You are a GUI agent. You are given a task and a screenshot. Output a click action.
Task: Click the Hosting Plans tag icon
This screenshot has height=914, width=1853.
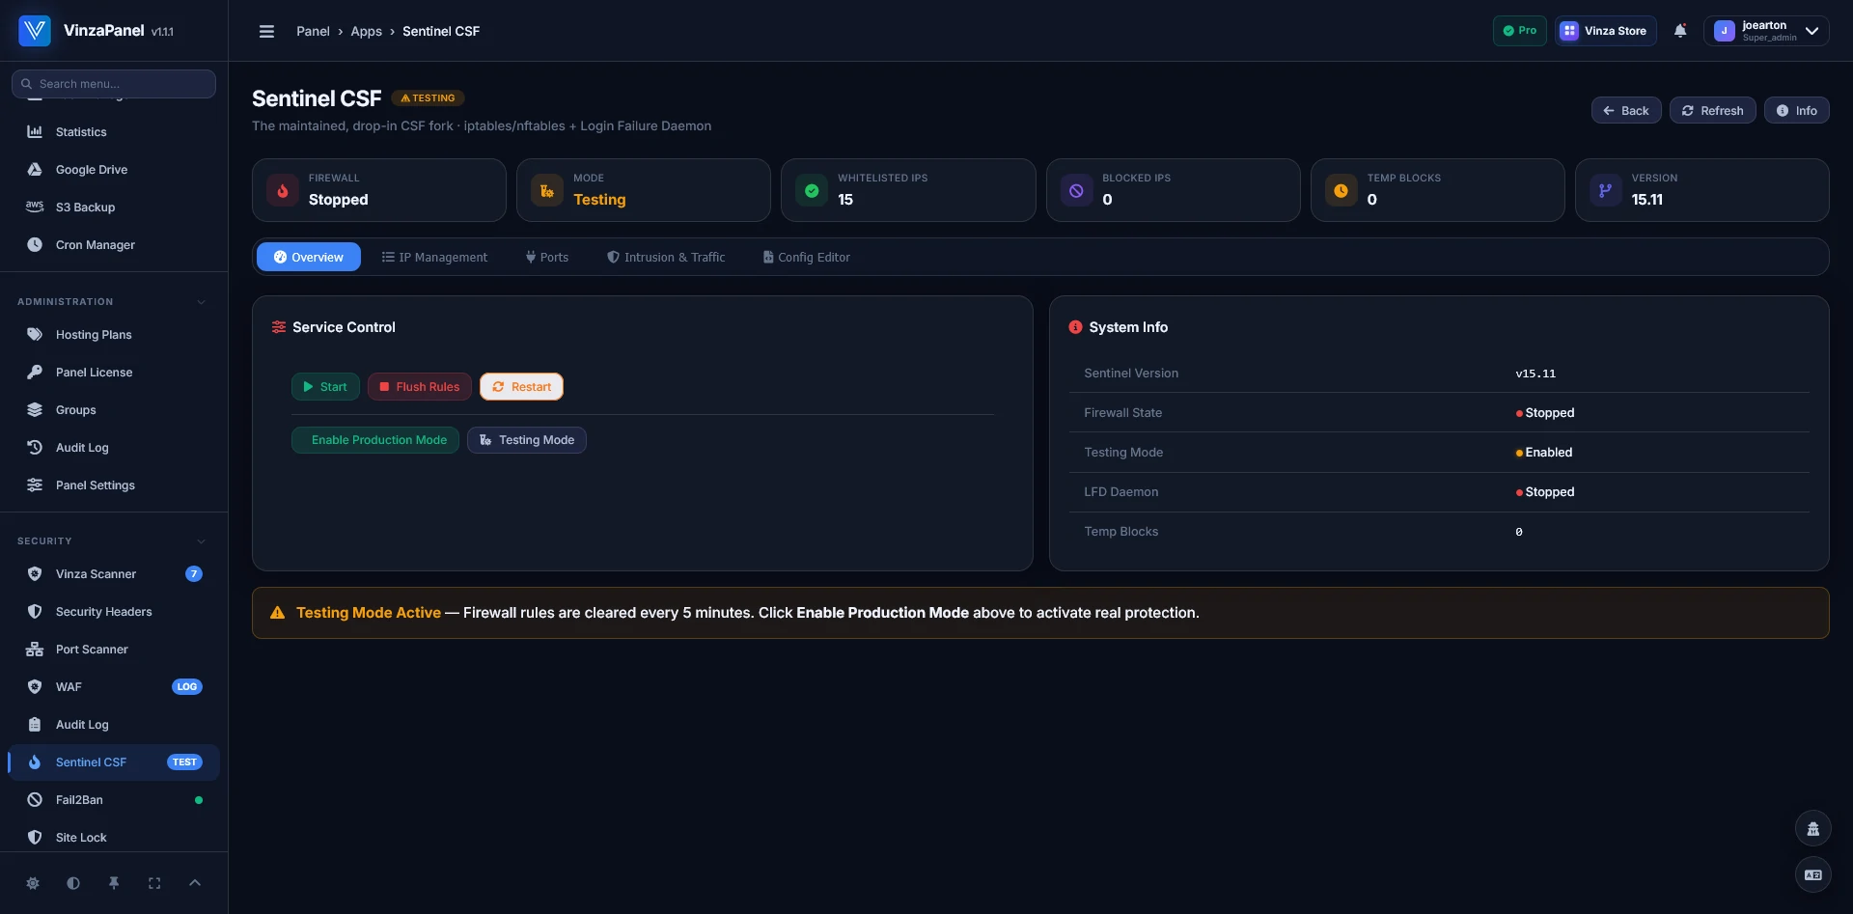click(35, 335)
